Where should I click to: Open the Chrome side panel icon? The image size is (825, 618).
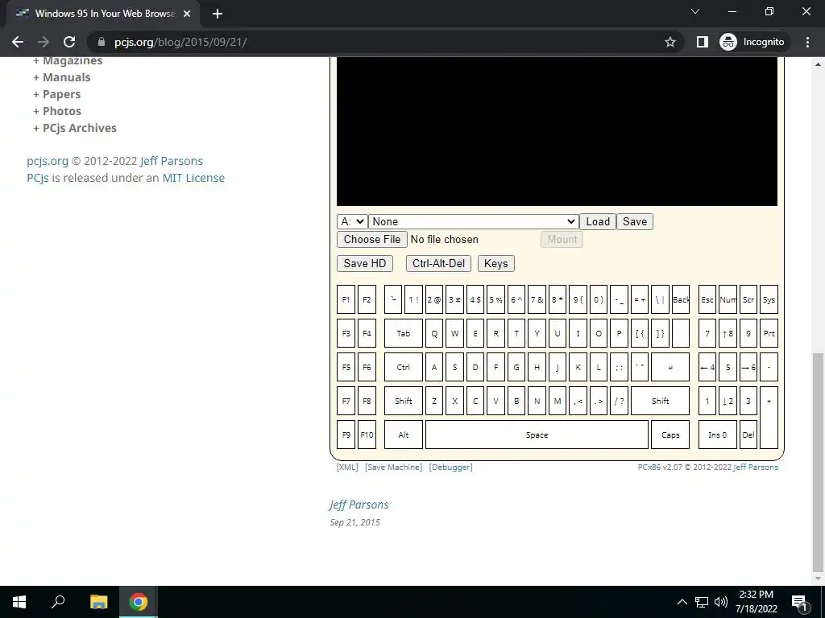point(703,42)
